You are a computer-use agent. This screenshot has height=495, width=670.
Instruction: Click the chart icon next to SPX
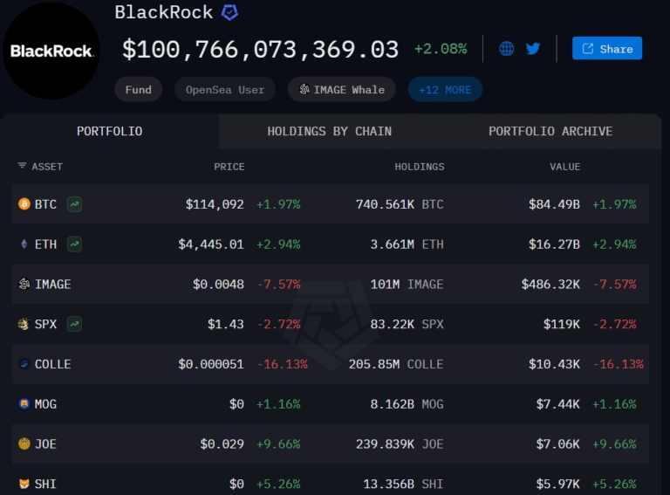point(75,324)
